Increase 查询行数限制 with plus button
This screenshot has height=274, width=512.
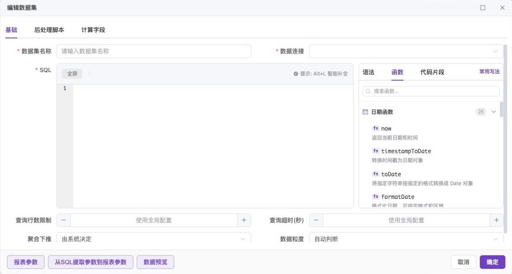(x=244, y=220)
